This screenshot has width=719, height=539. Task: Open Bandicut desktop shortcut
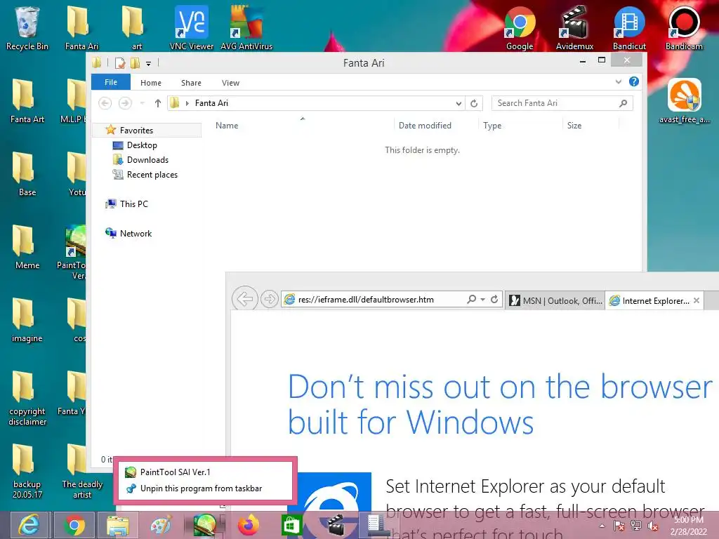(x=629, y=27)
